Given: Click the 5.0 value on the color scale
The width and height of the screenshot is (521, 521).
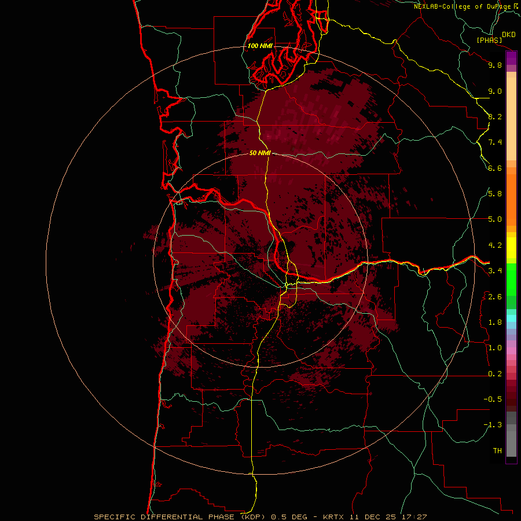Looking at the screenshot, I should [495, 219].
